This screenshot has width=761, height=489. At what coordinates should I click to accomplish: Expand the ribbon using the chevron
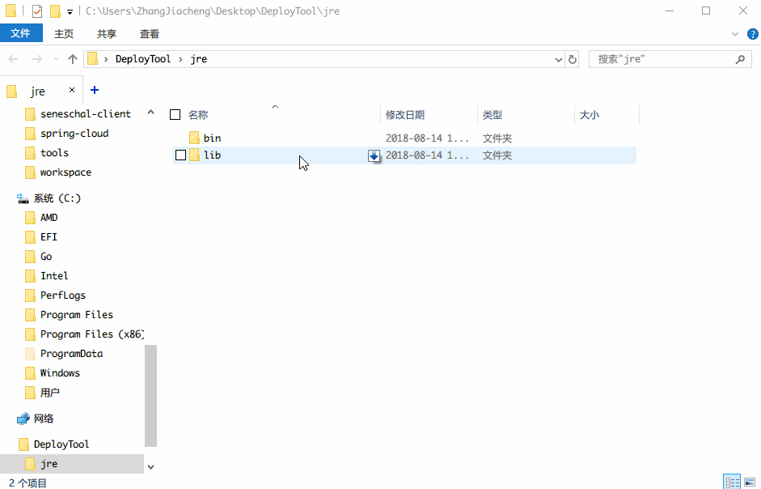(735, 34)
